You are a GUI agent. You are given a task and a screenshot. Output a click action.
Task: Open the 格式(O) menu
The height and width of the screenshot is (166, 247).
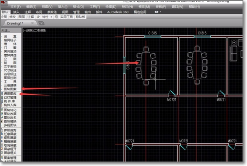[x=79, y=7]
